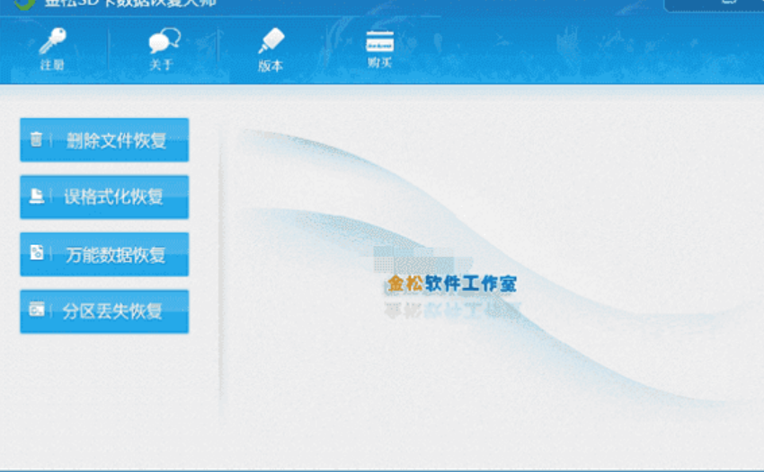The height and width of the screenshot is (472, 764).
Task: Run 万能数据恢复 universal data recovery
Action: point(115,255)
